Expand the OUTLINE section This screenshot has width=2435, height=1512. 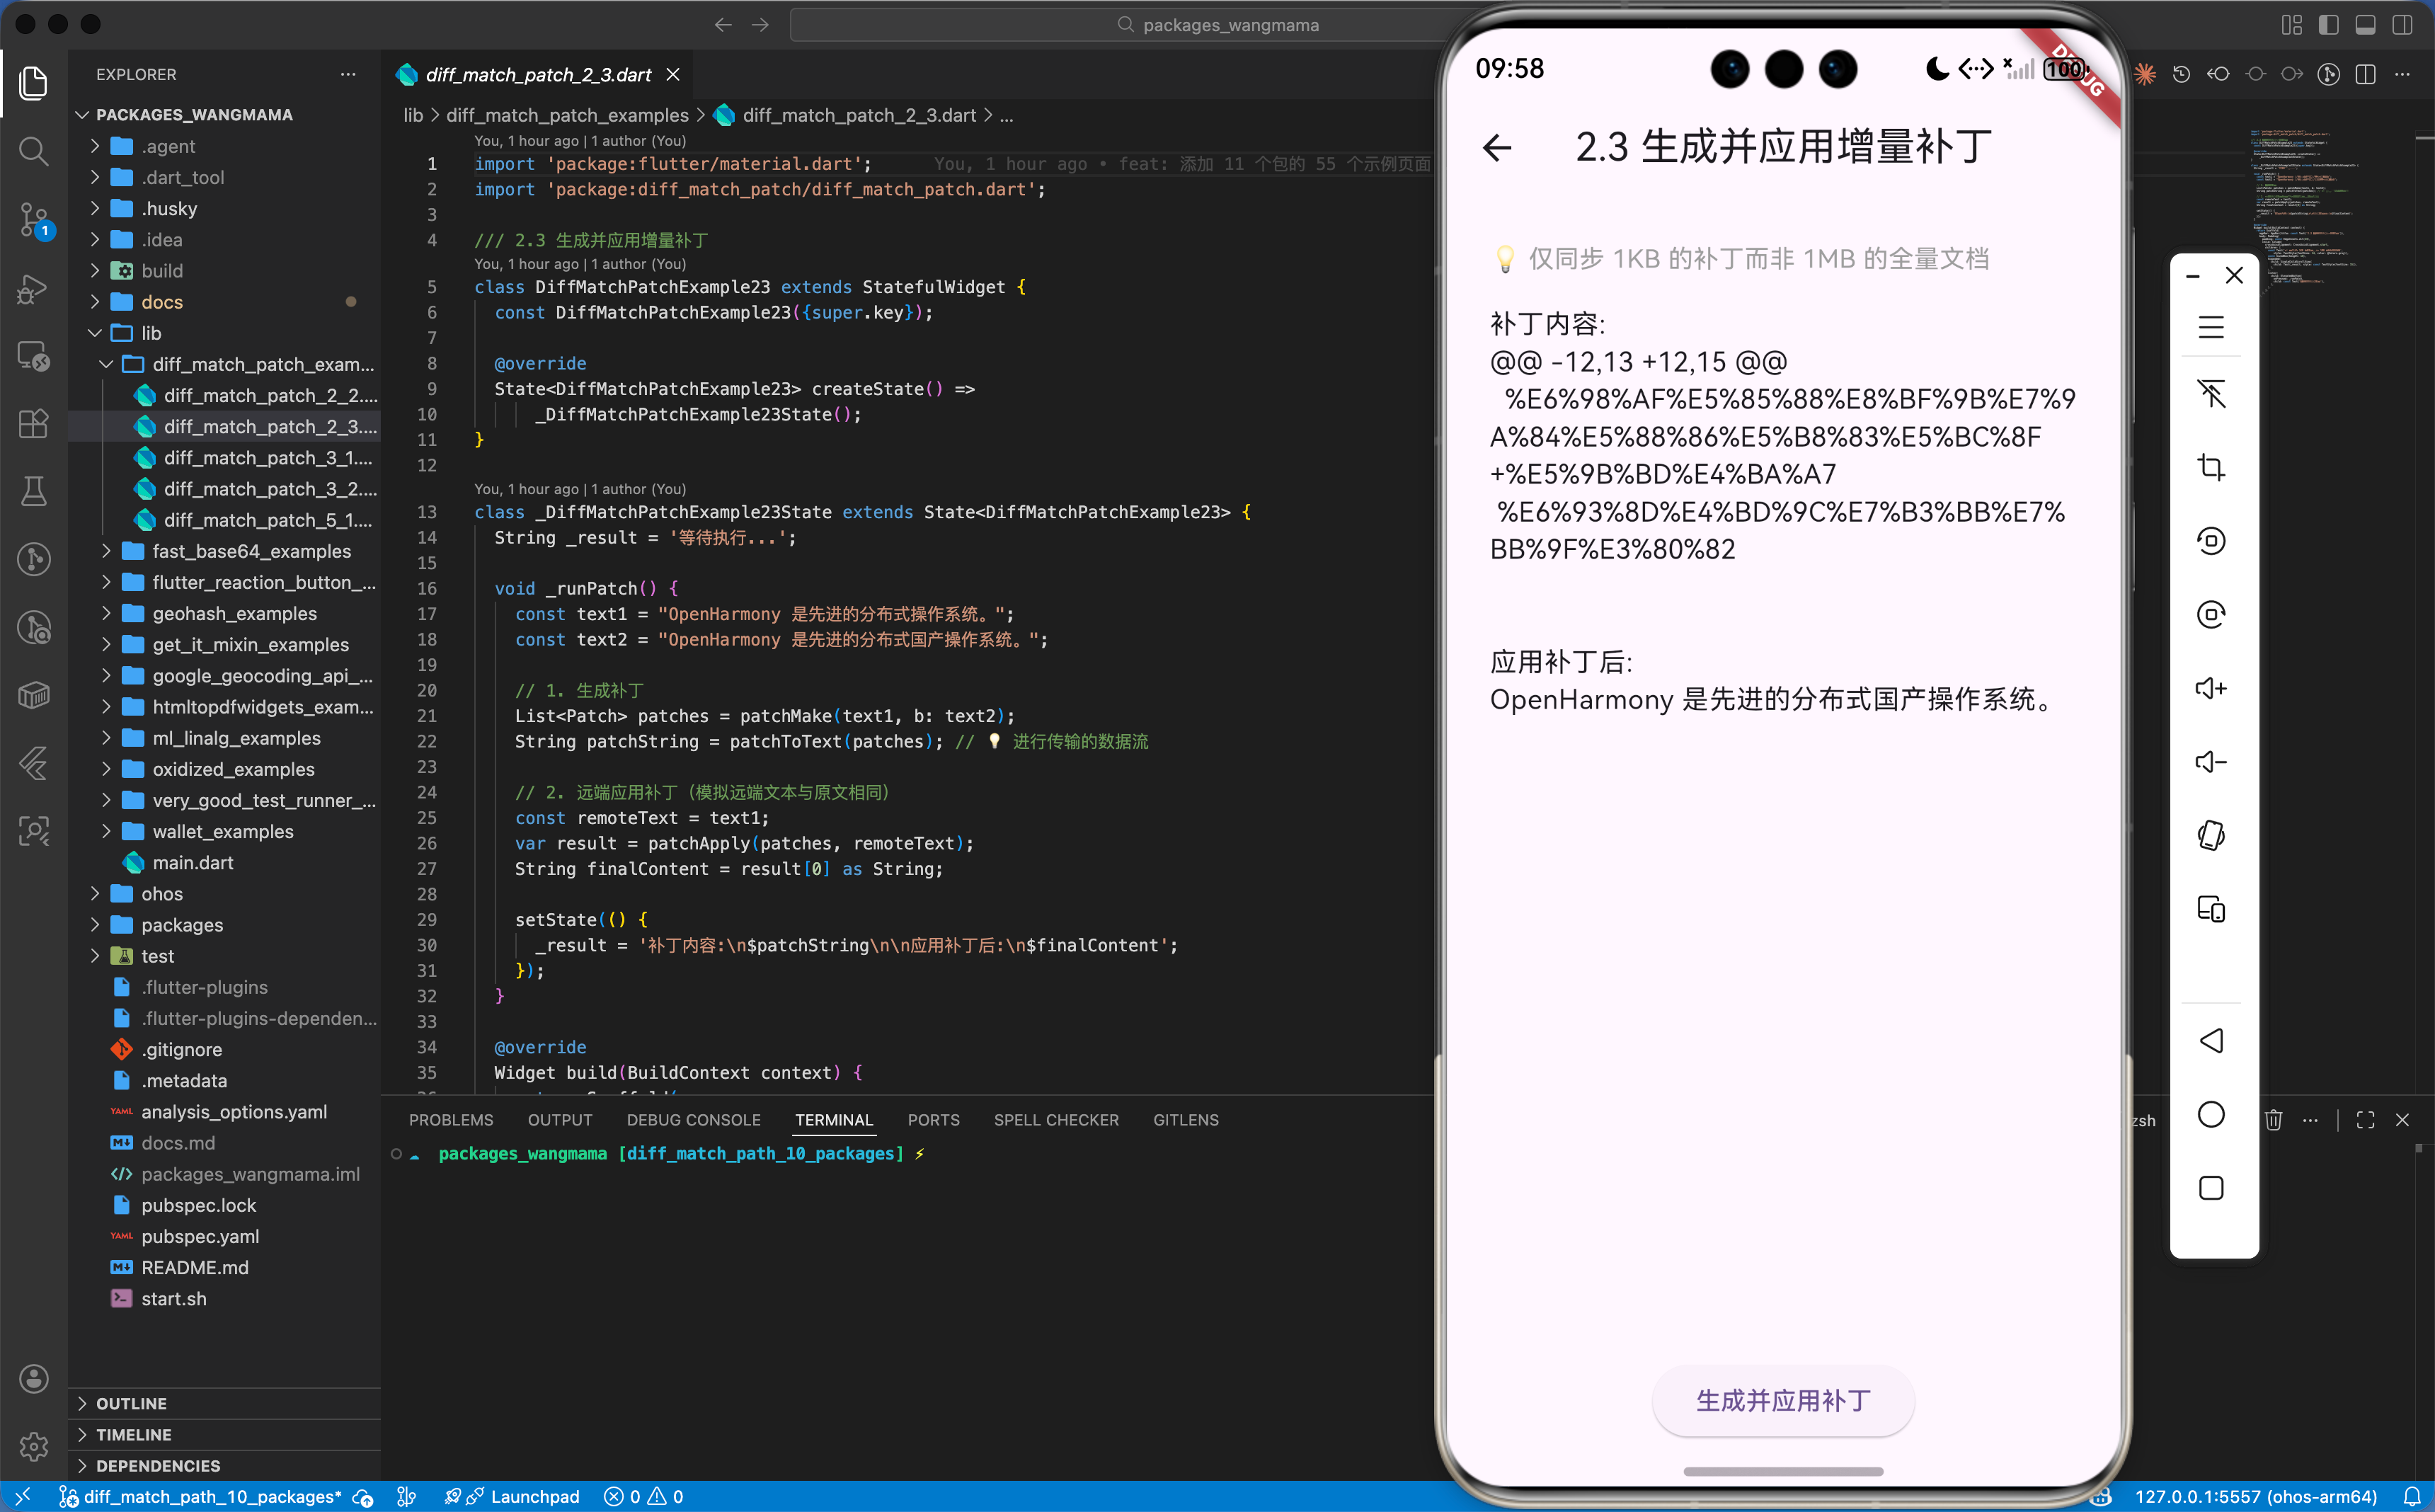coord(131,1403)
